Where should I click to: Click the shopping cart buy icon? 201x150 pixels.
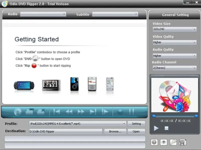click(183, 142)
